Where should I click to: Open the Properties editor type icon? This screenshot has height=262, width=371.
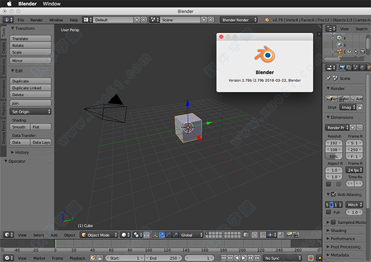(331, 68)
